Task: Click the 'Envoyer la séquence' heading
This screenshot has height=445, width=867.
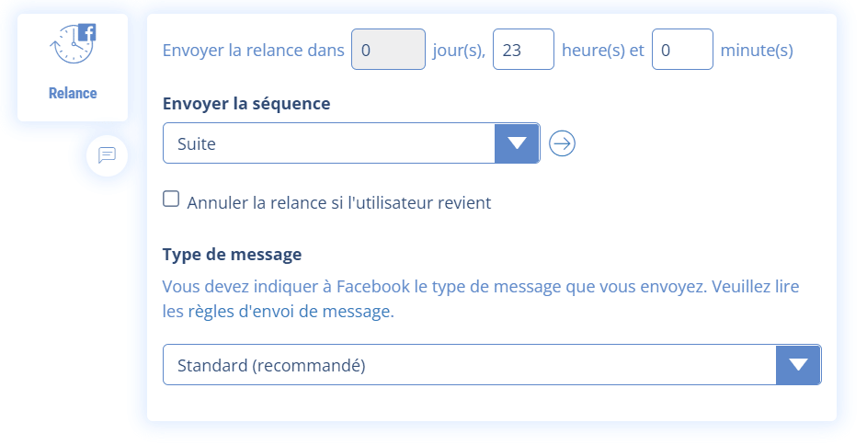Action: 246,104
